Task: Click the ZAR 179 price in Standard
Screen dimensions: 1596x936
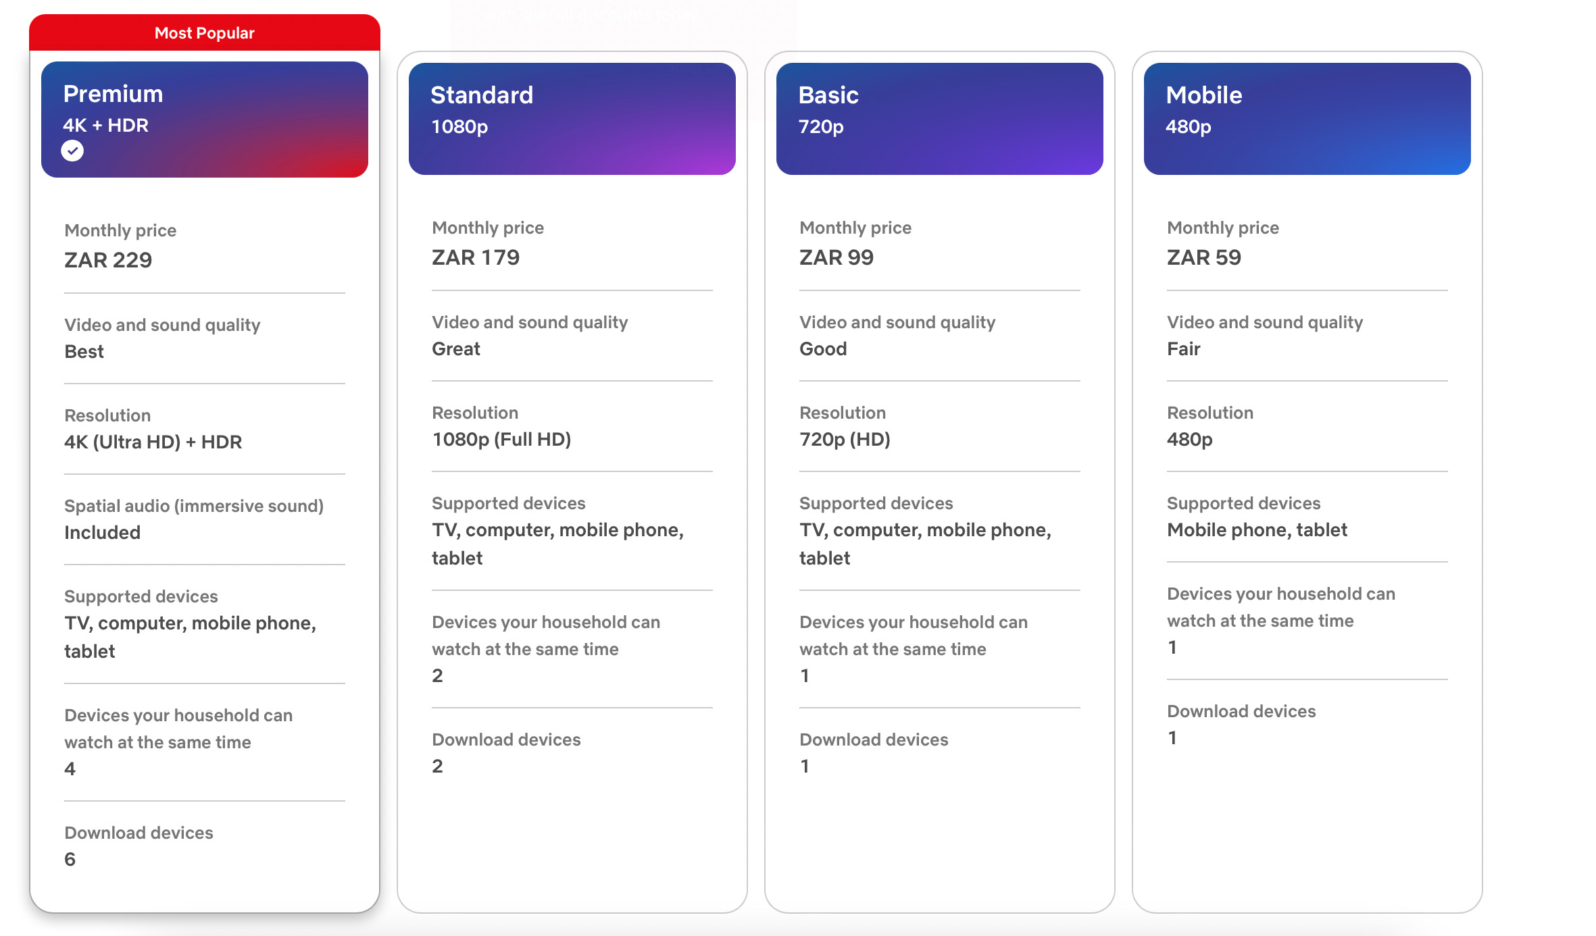Action: pos(476,257)
